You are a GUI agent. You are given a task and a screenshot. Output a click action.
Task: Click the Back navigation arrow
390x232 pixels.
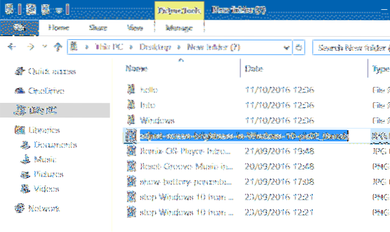(12, 47)
